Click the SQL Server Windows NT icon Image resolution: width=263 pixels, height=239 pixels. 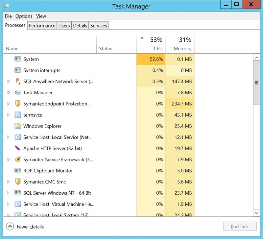click(17, 193)
